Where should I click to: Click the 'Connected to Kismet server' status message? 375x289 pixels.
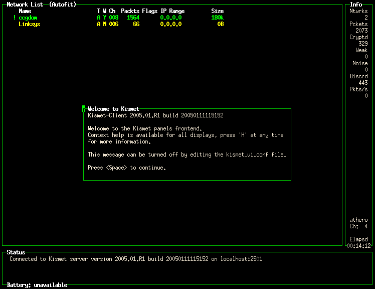click(x=135, y=259)
